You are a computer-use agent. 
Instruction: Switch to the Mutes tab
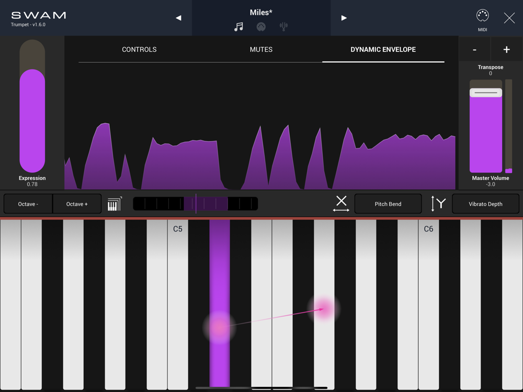pyautogui.click(x=261, y=50)
